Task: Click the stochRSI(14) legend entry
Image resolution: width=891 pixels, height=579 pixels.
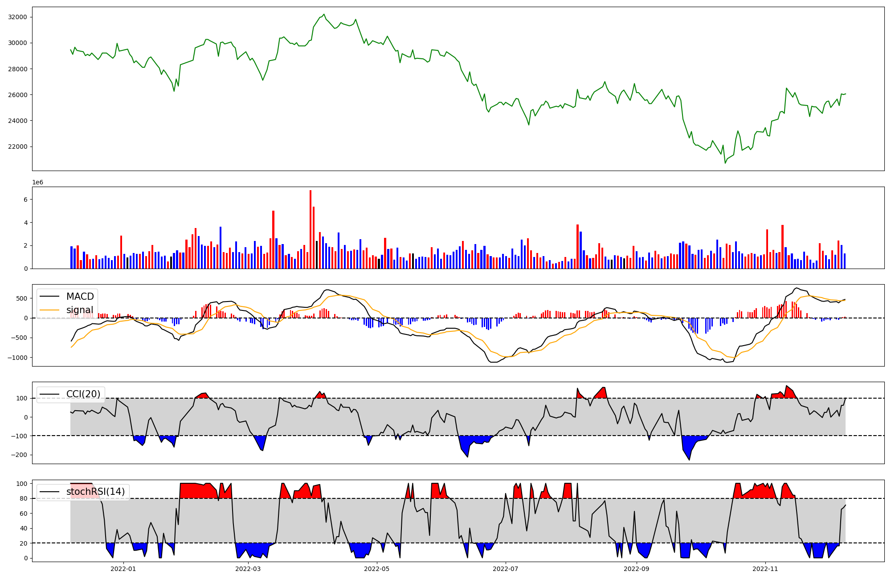Action: click(95, 492)
